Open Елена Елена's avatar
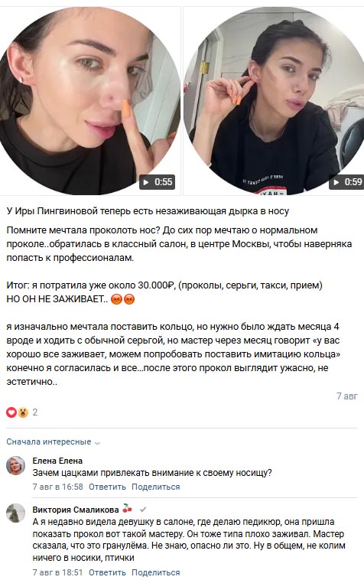Image resolution: width=364 pixels, height=580 pixels. pos(15,465)
